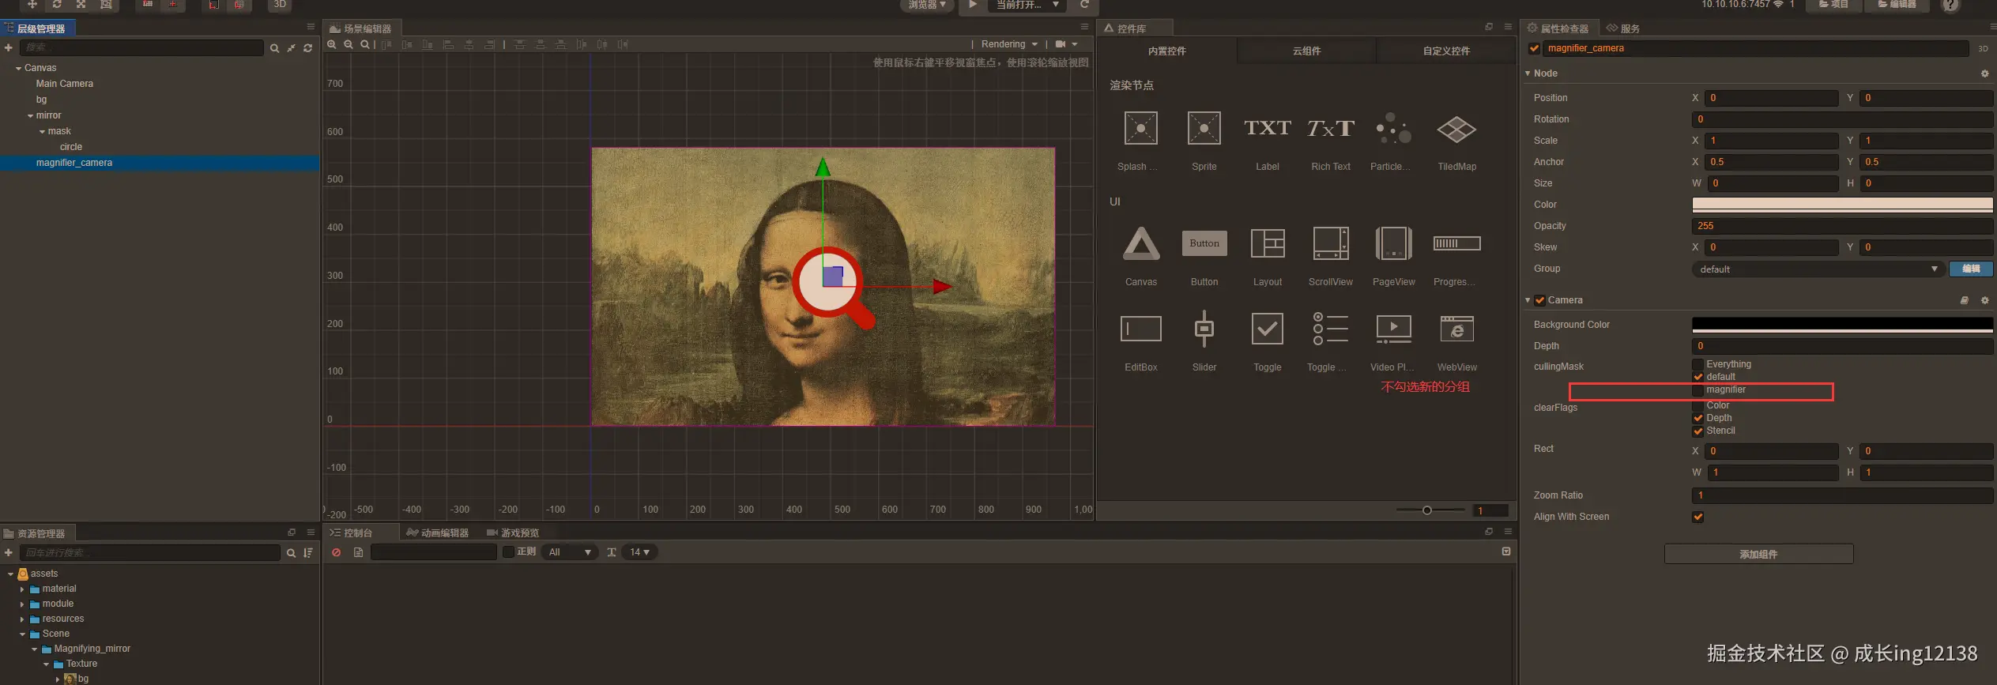Enable Color clear flag
Viewport: 1997px width, 685px height.
(x=1697, y=405)
